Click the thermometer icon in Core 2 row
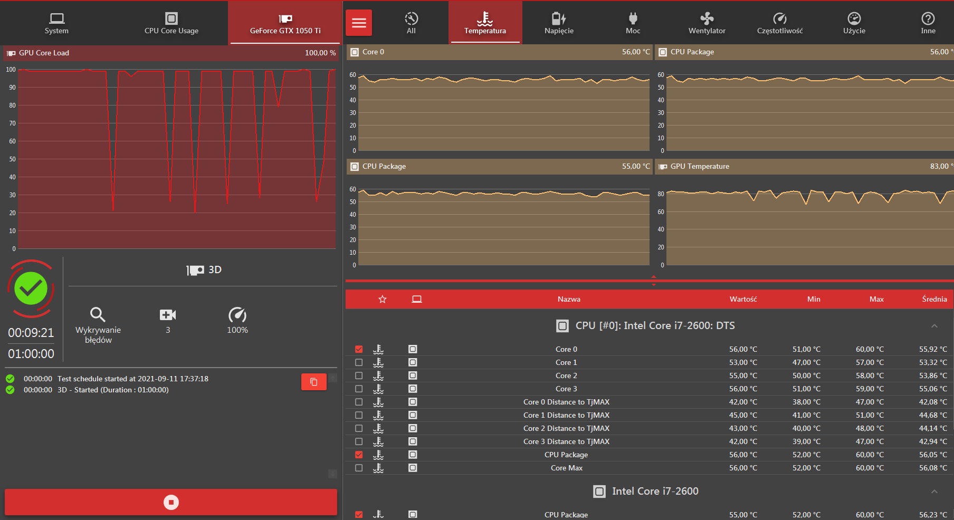954x520 pixels. point(378,375)
